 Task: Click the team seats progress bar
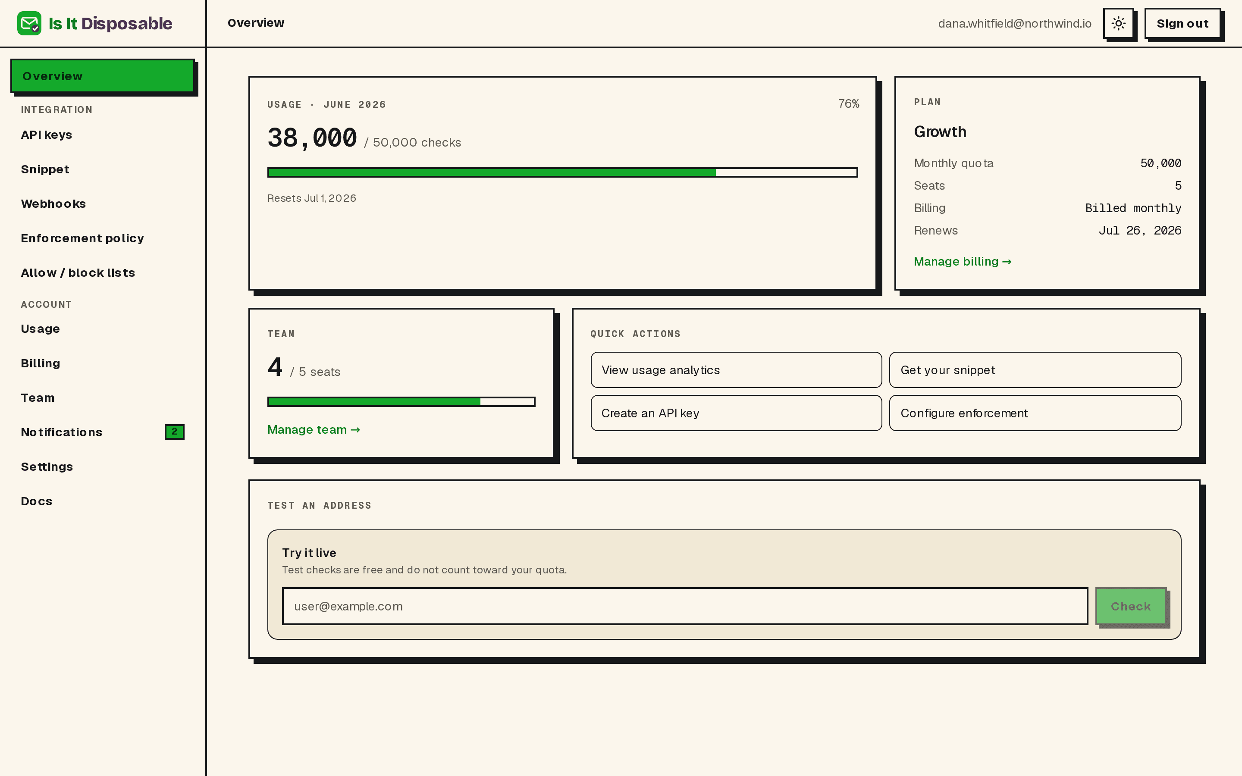tap(401, 402)
